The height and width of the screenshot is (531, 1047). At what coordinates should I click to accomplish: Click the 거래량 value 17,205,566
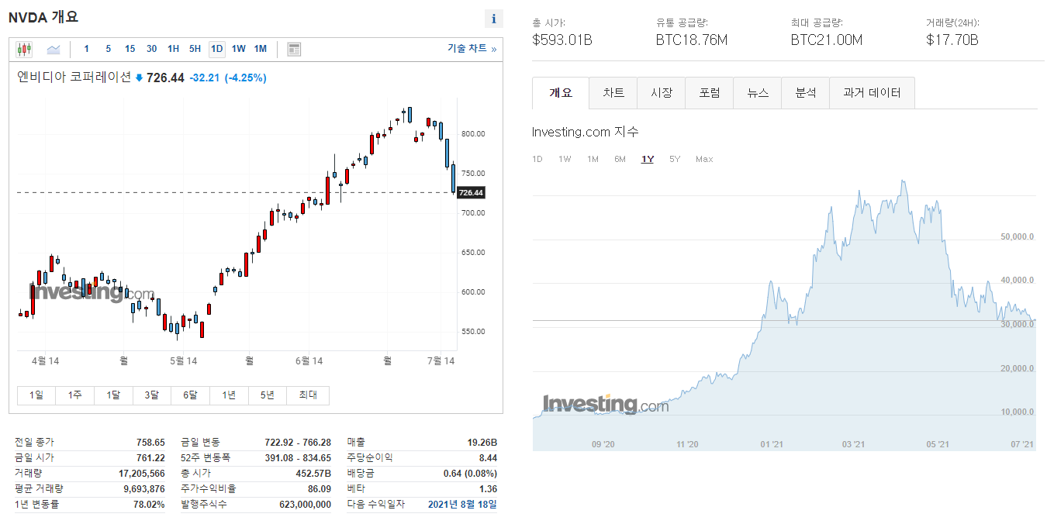pos(142,473)
